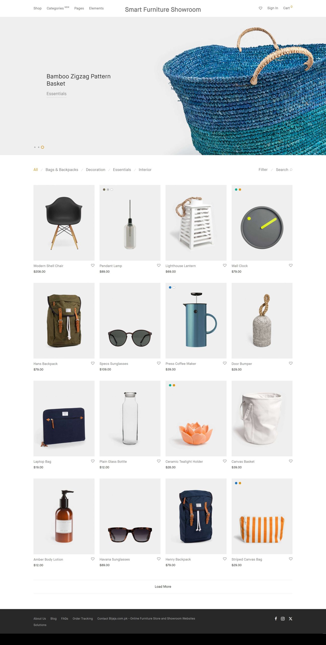This screenshot has height=645, width=326.
Task: Expand the Filter panel
Action: (263, 170)
